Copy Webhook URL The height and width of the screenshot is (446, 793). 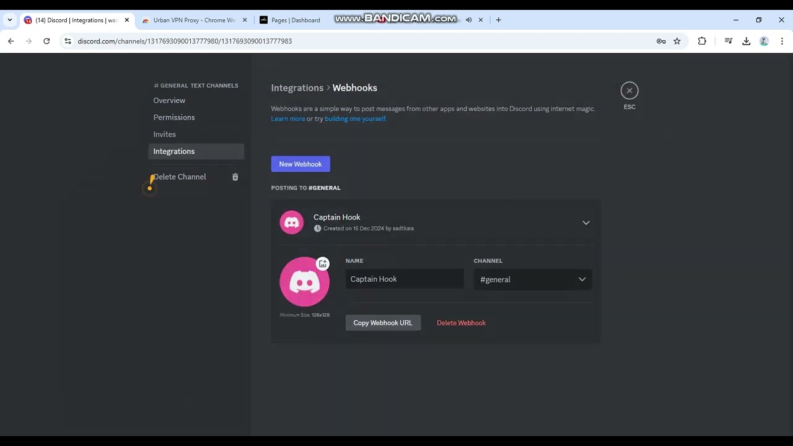coord(383,323)
